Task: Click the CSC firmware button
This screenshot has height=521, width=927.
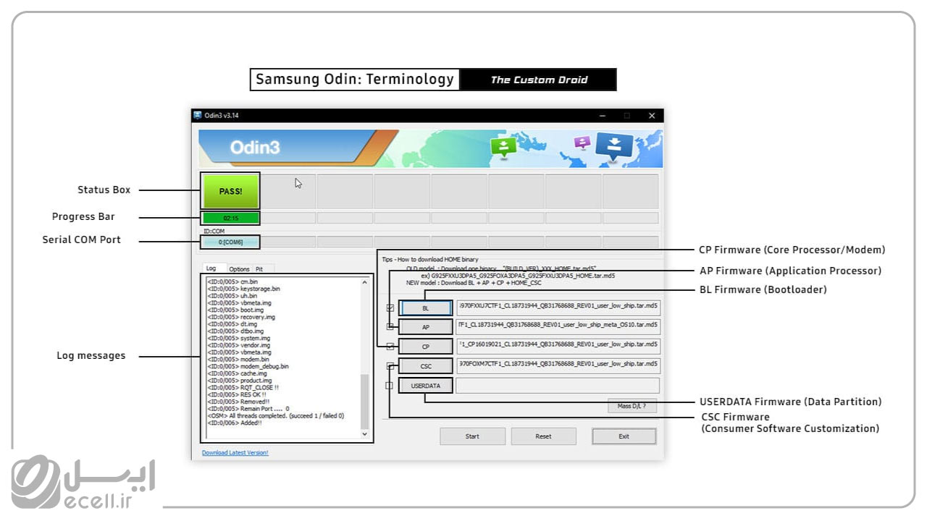Action: coord(426,366)
